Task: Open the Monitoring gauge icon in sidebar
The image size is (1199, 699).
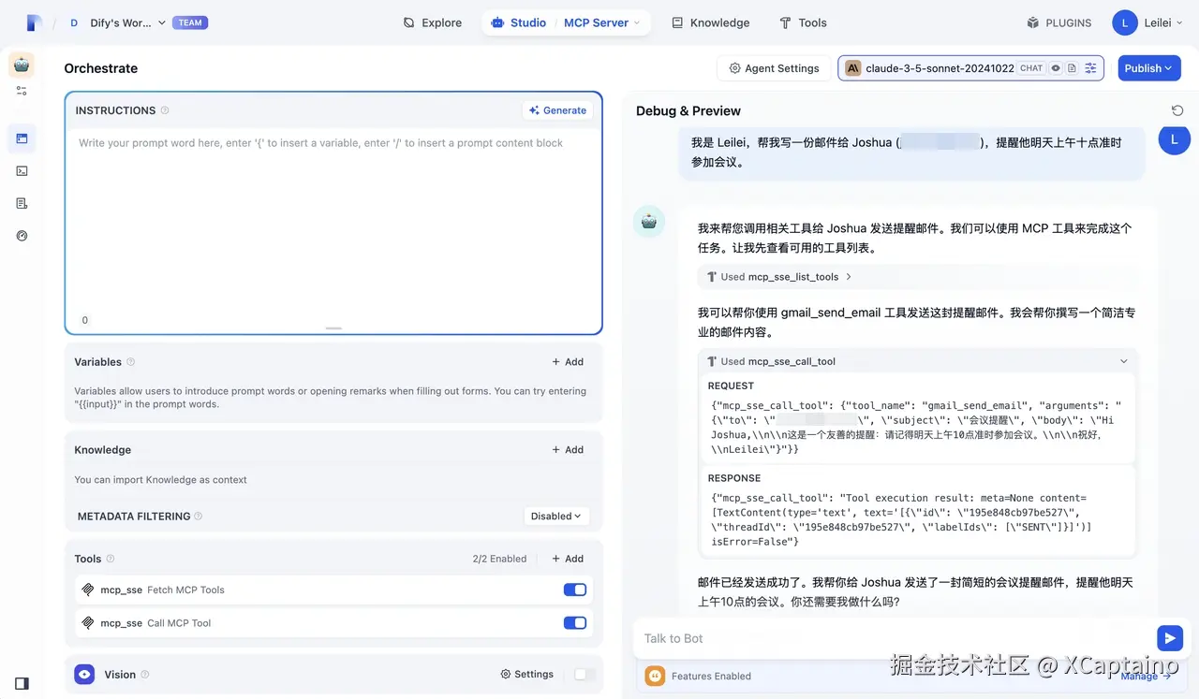Action: point(22,236)
